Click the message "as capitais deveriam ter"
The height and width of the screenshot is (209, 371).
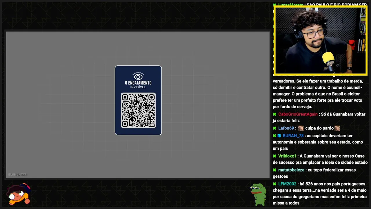(330, 136)
